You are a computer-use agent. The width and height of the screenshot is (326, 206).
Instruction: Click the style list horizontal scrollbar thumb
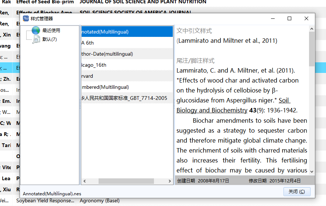pyautogui.click(x=126, y=181)
